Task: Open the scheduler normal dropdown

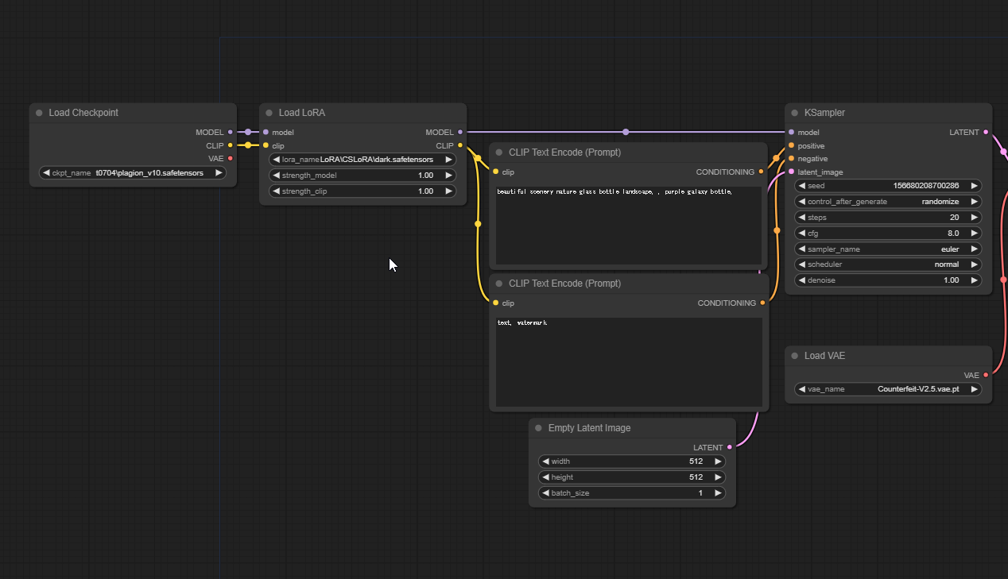Action: click(x=887, y=264)
